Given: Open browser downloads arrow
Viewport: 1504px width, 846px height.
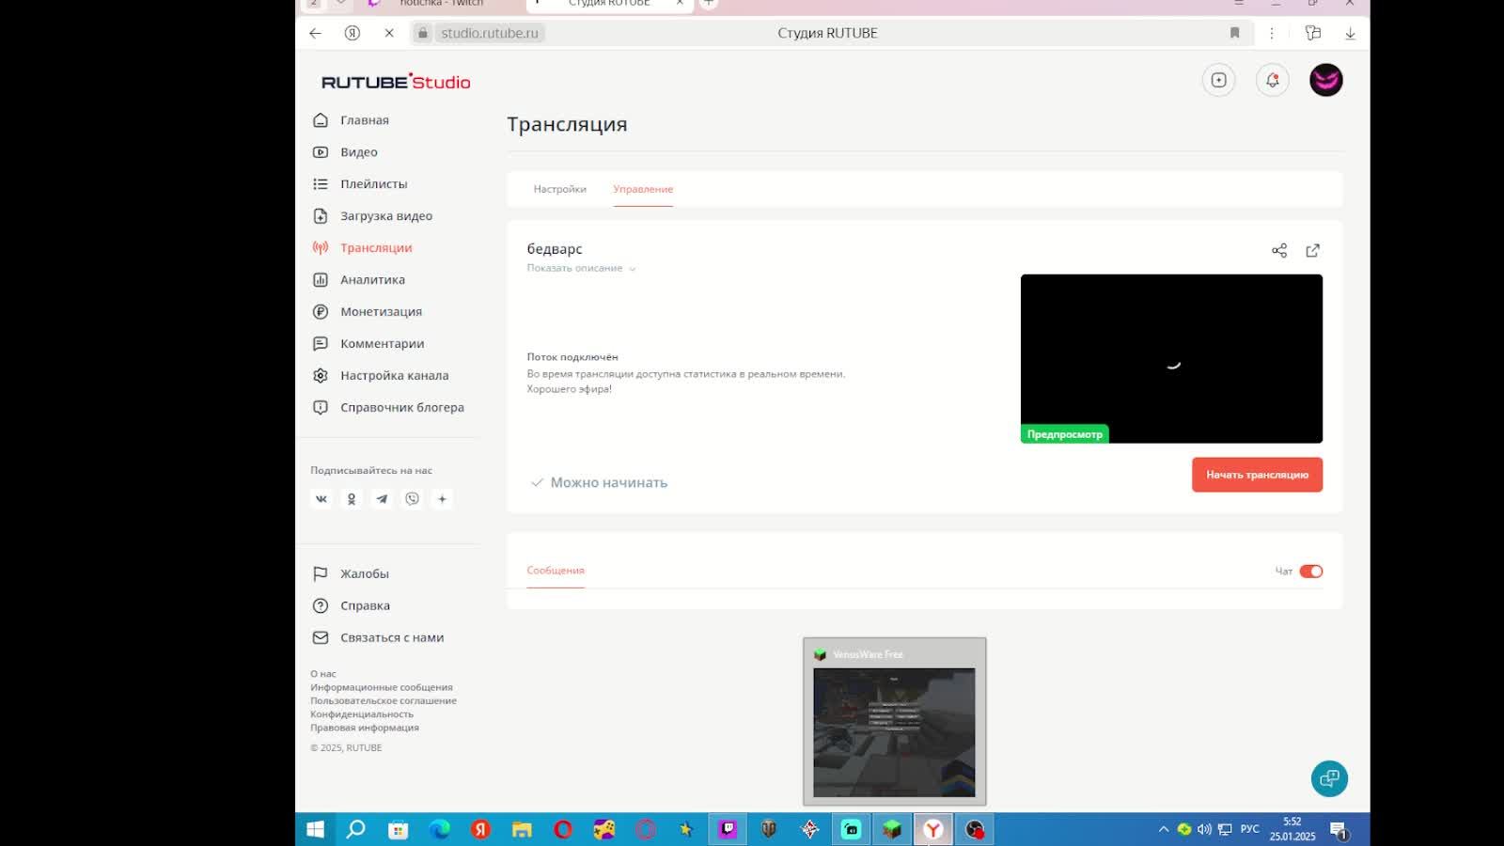Looking at the screenshot, I should tap(1350, 33).
